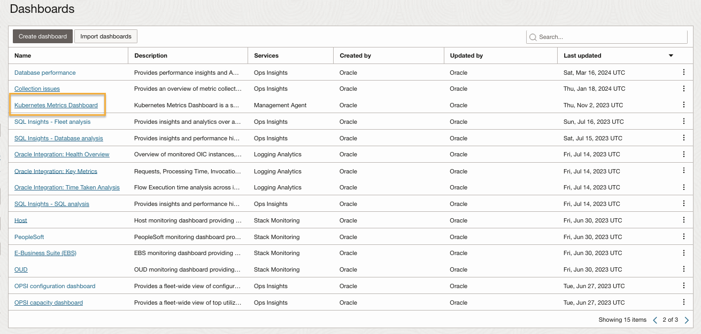The height and width of the screenshot is (334, 701).
Task: Click the Create dashboard button
Action: coord(43,36)
